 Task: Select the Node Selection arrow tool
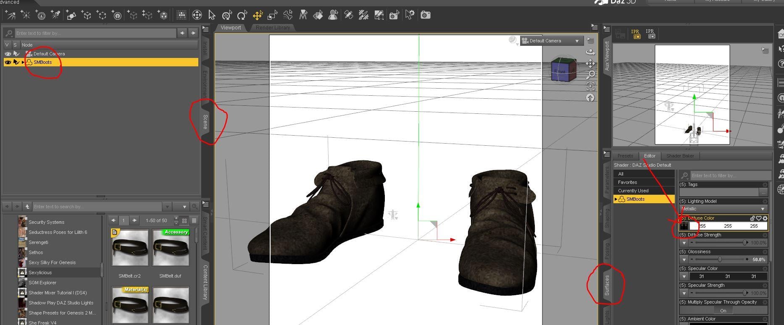(212, 16)
